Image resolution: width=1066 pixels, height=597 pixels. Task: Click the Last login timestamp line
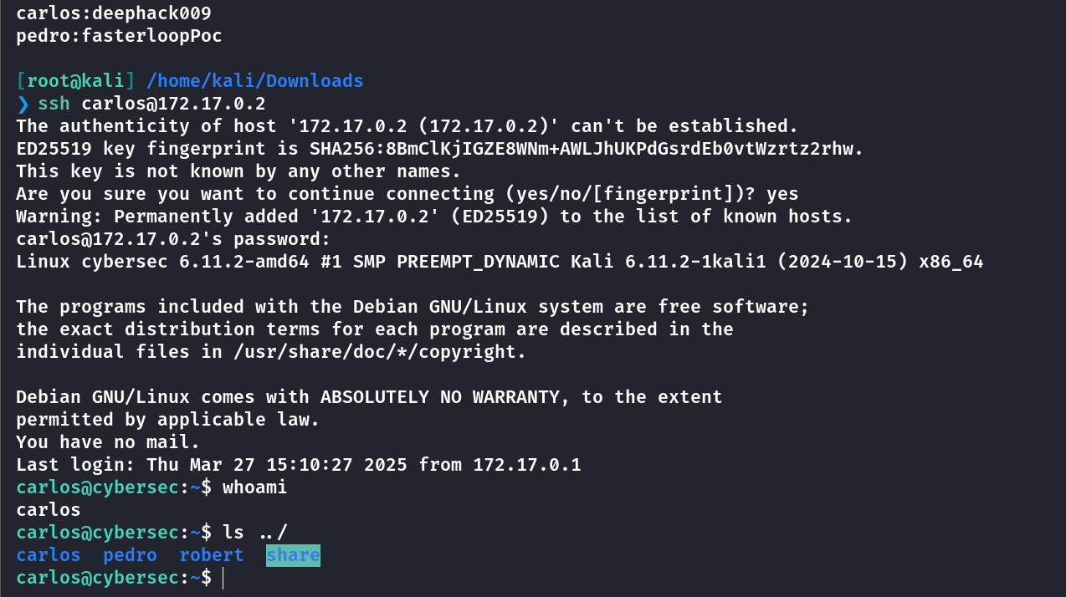pos(299,464)
